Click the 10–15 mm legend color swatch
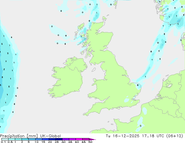 (x=39, y=139)
